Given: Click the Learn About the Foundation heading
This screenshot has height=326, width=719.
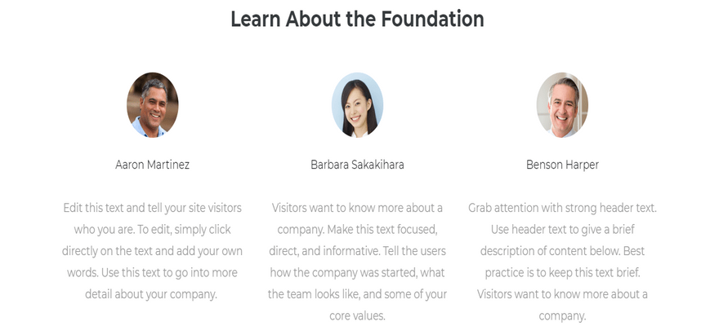Looking at the screenshot, I should (357, 20).
